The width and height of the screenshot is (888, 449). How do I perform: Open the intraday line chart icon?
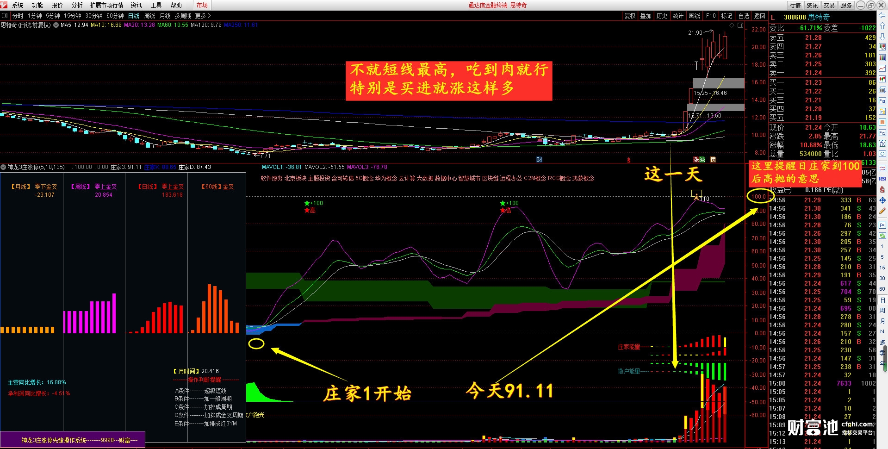click(882, 69)
